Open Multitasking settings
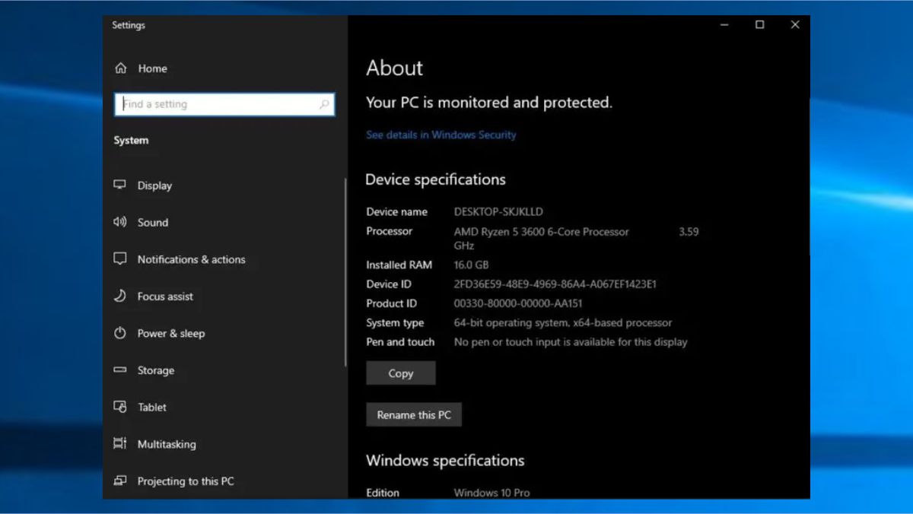 (x=167, y=444)
